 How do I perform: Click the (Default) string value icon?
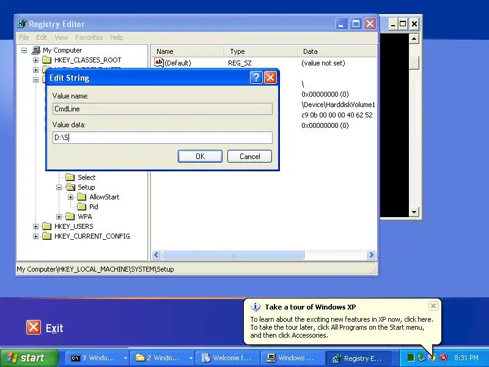pos(159,63)
